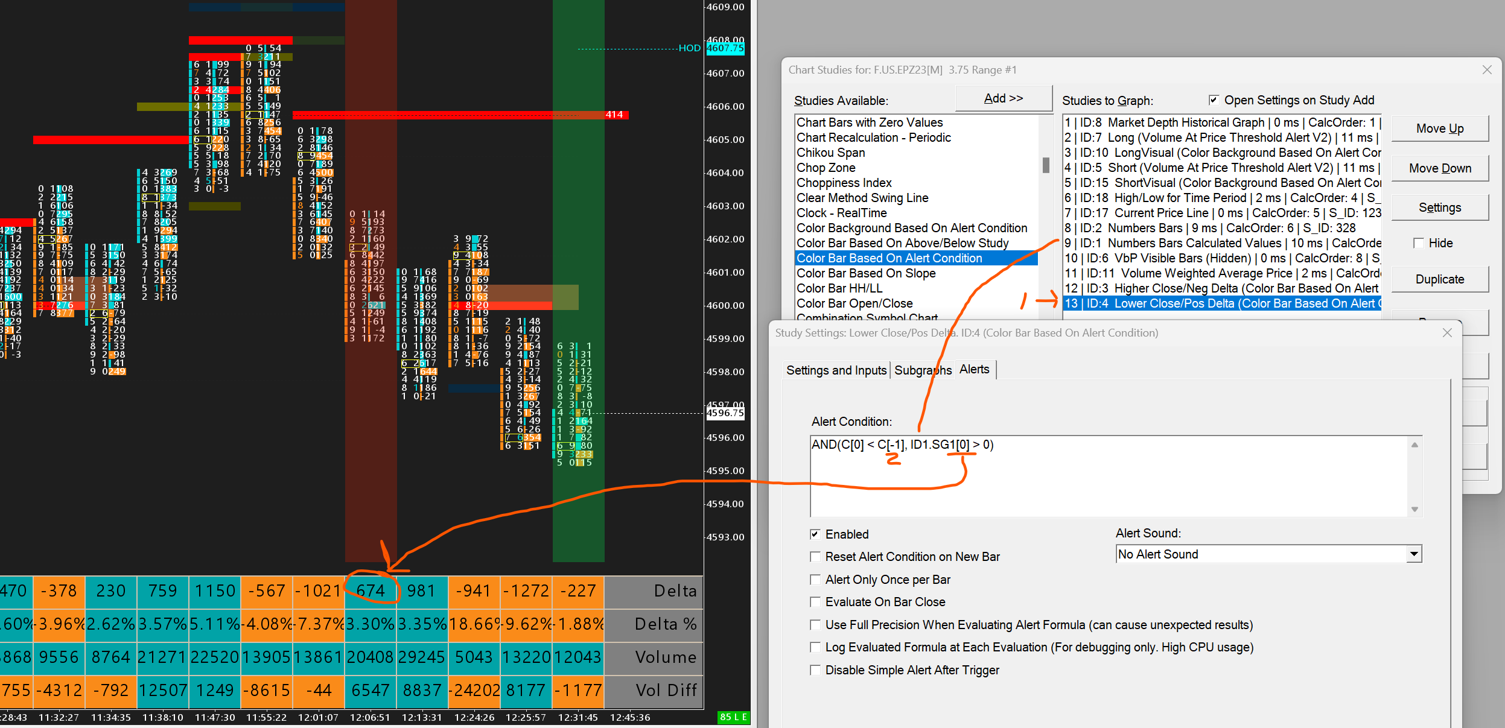Toggle the Enabled checkbox
This screenshot has height=728, width=1505.
[x=815, y=534]
